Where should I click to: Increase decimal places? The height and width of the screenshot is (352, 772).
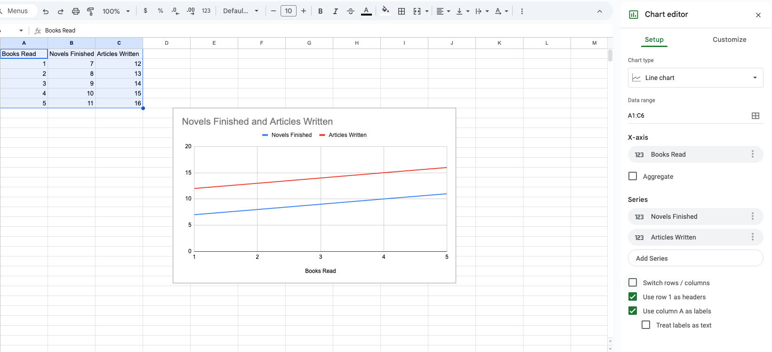coord(191,11)
